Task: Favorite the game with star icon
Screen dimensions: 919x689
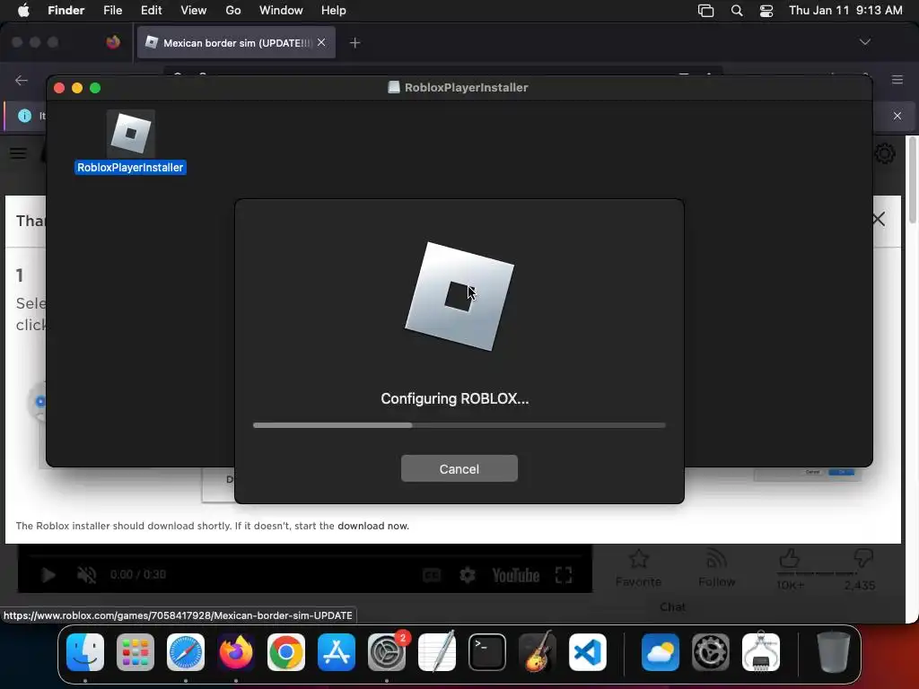Action: (638, 559)
